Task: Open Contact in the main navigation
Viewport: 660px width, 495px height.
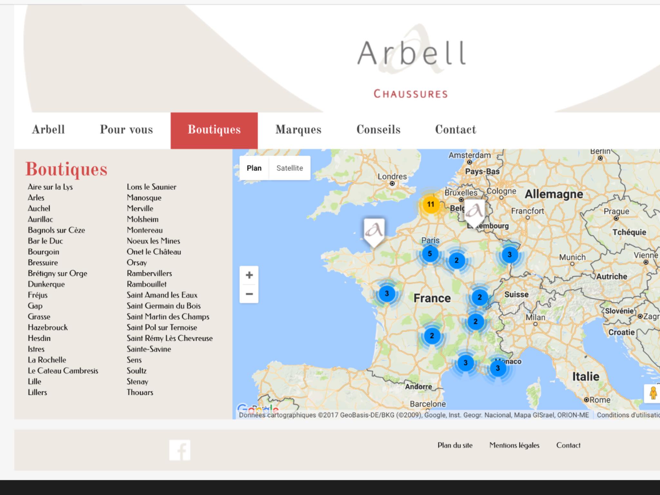Action: [455, 130]
